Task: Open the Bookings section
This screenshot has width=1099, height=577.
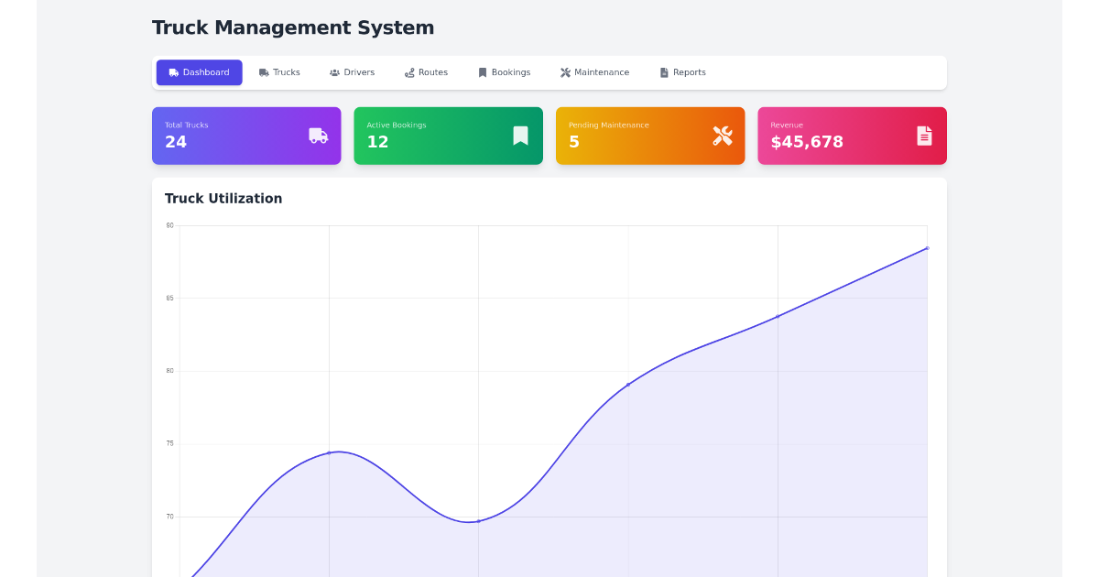Action: (x=505, y=71)
